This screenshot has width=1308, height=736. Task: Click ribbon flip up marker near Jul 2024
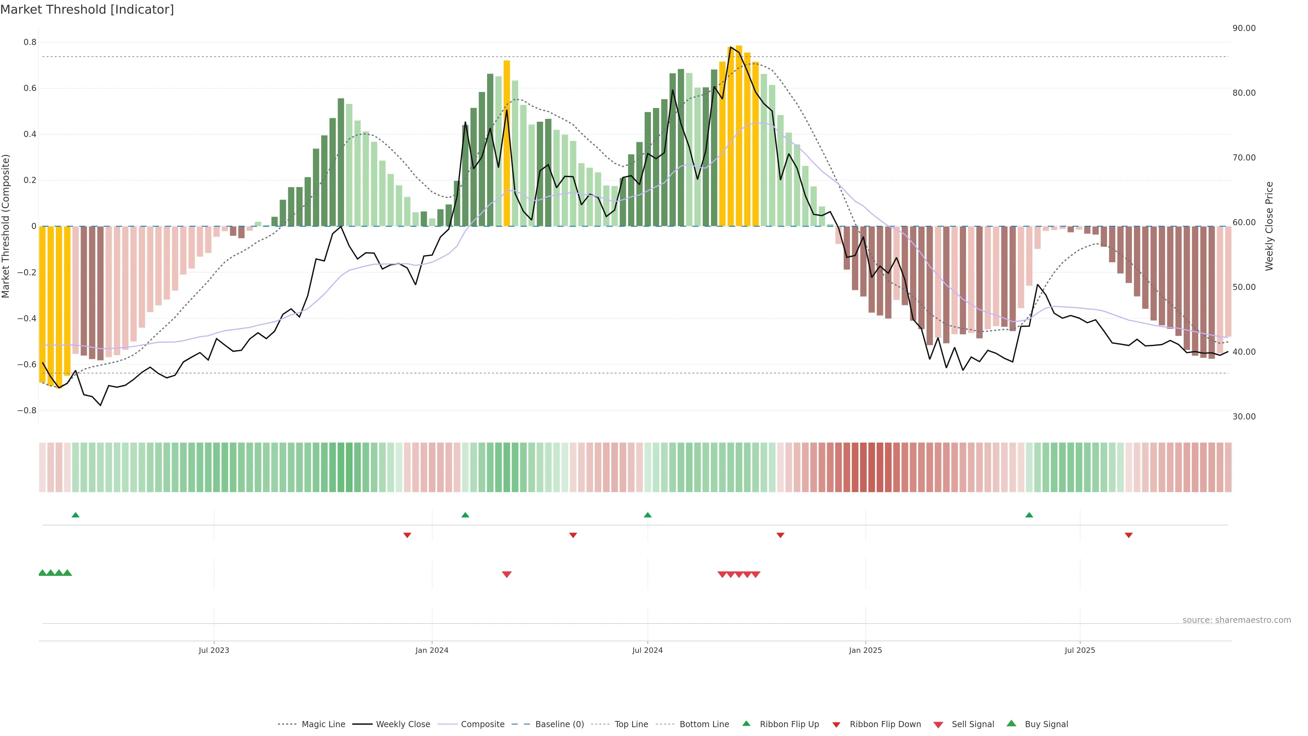648,515
